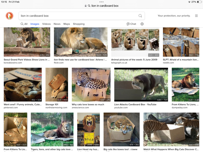203x152 pixels.
Task: Tap the battery indicator in status bar
Action: [x=198, y=2]
